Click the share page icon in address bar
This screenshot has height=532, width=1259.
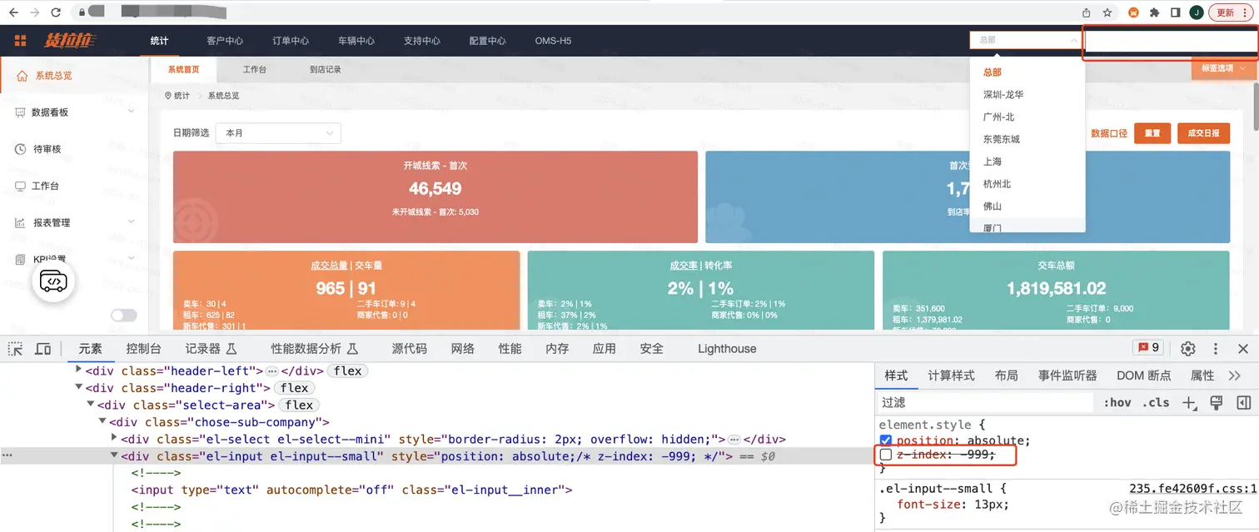[1086, 12]
